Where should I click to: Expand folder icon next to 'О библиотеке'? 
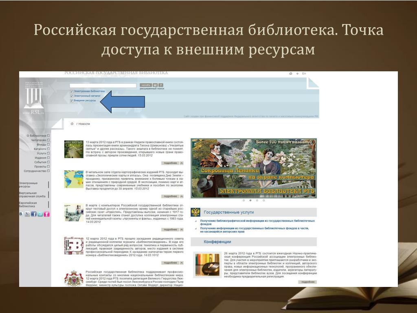tap(48, 135)
